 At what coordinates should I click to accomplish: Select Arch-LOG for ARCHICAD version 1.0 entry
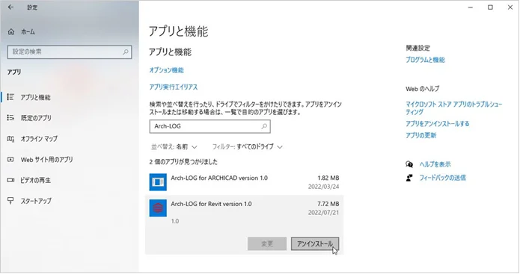[245, 182]
